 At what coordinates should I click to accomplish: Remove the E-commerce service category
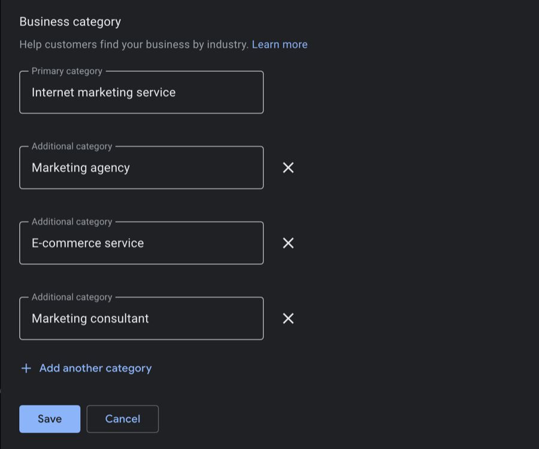[x=288, y=243]
